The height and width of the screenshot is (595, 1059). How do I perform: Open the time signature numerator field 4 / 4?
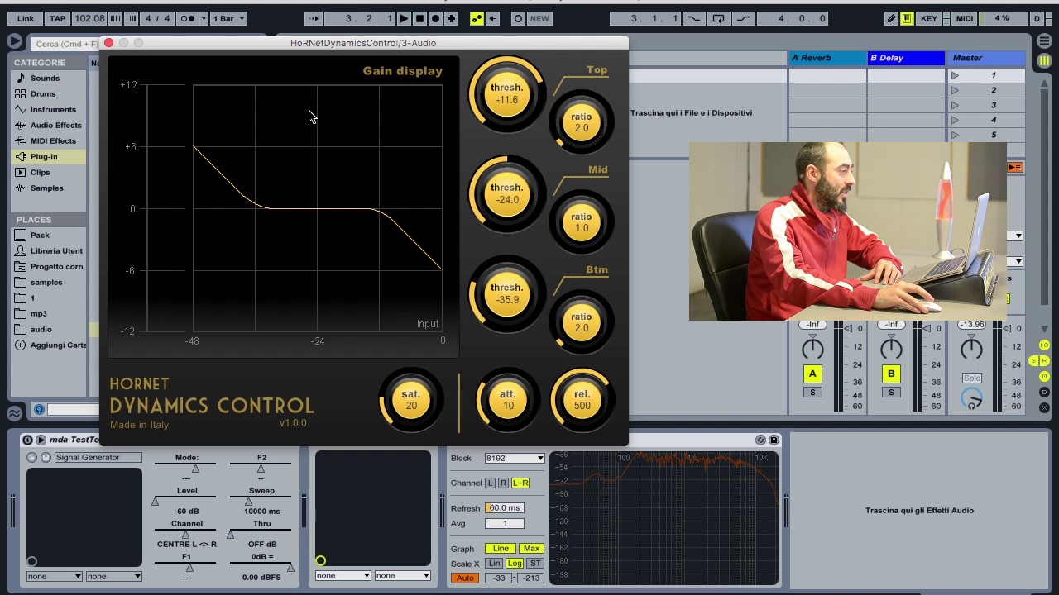tap(150, 18)
